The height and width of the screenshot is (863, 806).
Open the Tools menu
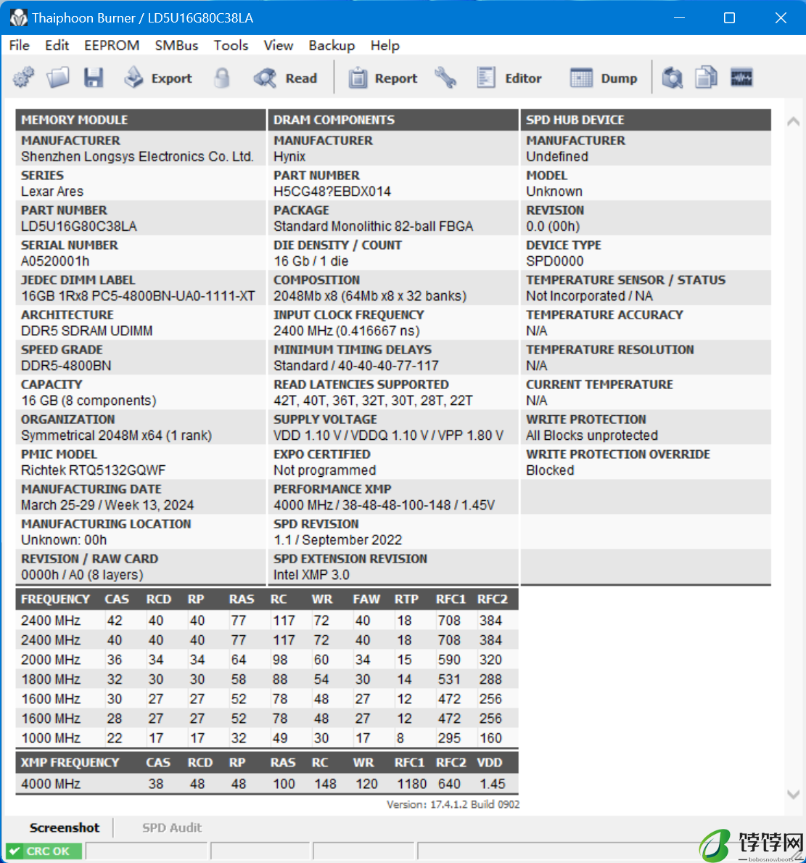tap(231, 45)
